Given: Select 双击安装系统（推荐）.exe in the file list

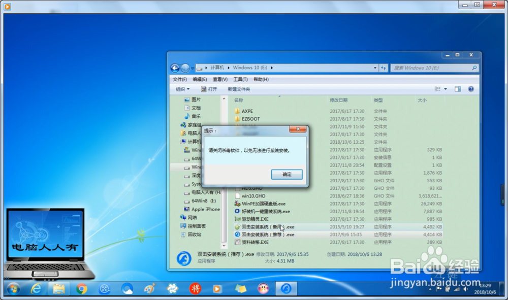Looking at the screenshot, I should pyautogui.click(x=268, y=235).
